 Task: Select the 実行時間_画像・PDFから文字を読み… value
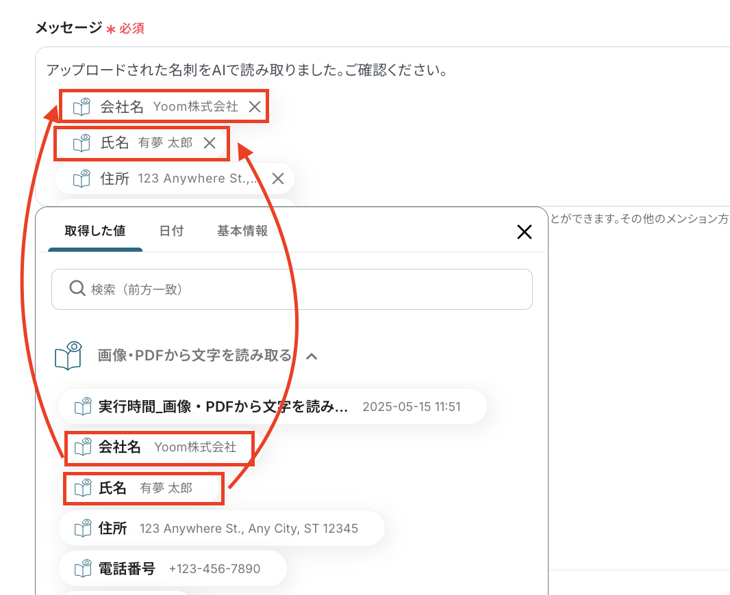click(273, 407)
